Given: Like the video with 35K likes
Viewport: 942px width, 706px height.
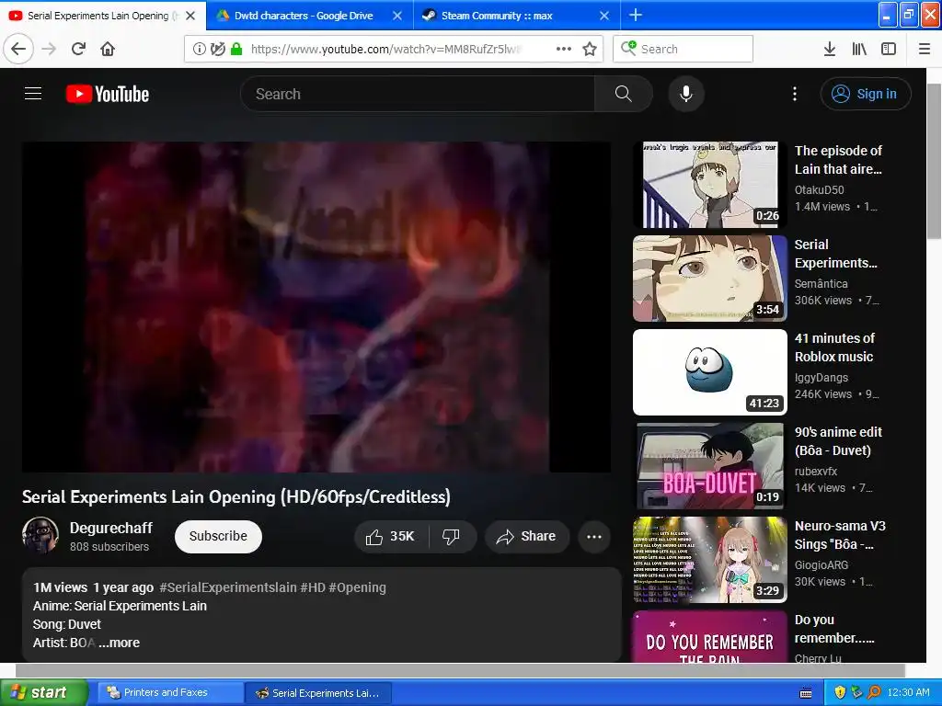Looking at the screenshot, I should (391, 536).
